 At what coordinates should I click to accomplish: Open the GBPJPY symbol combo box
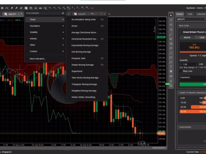click(191, 19)
